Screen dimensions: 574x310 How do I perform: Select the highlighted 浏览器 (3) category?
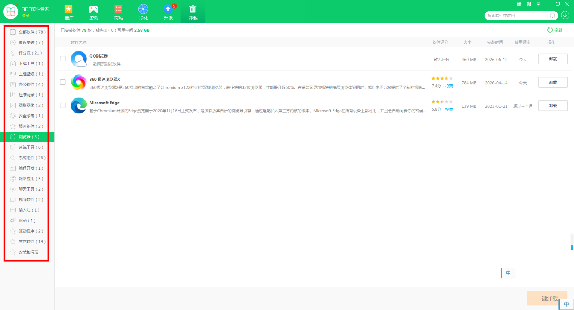pyautogui.click(x=27, y=137)
